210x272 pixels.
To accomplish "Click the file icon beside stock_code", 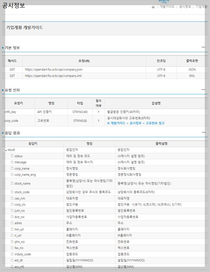I will click(12, 192).
